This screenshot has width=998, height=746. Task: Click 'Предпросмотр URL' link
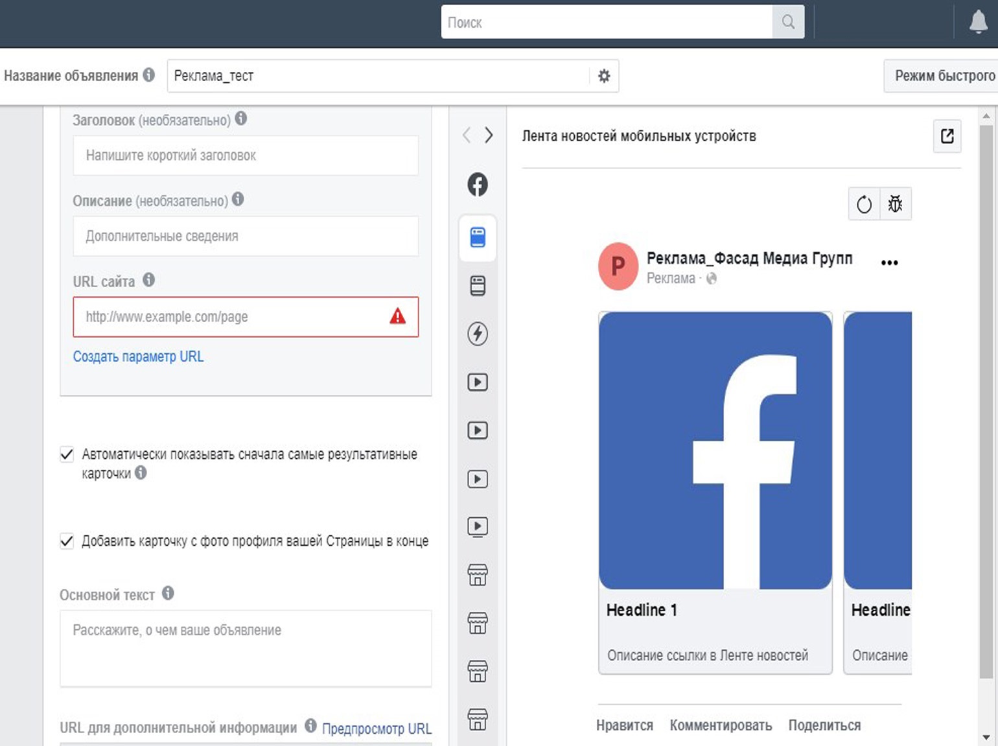click(377, 729)
